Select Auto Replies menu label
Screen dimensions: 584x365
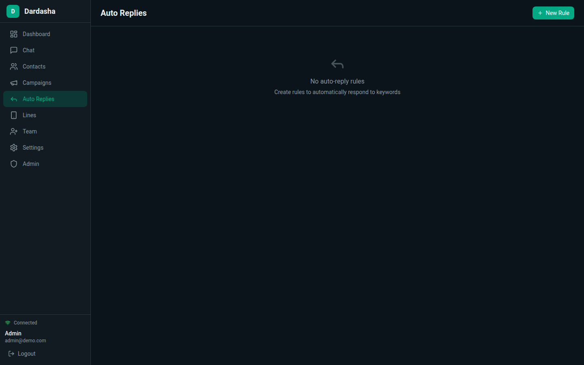coord(39,99)
